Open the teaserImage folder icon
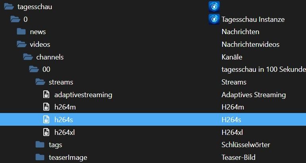The image size is (306, 163). tap(40, 157)
